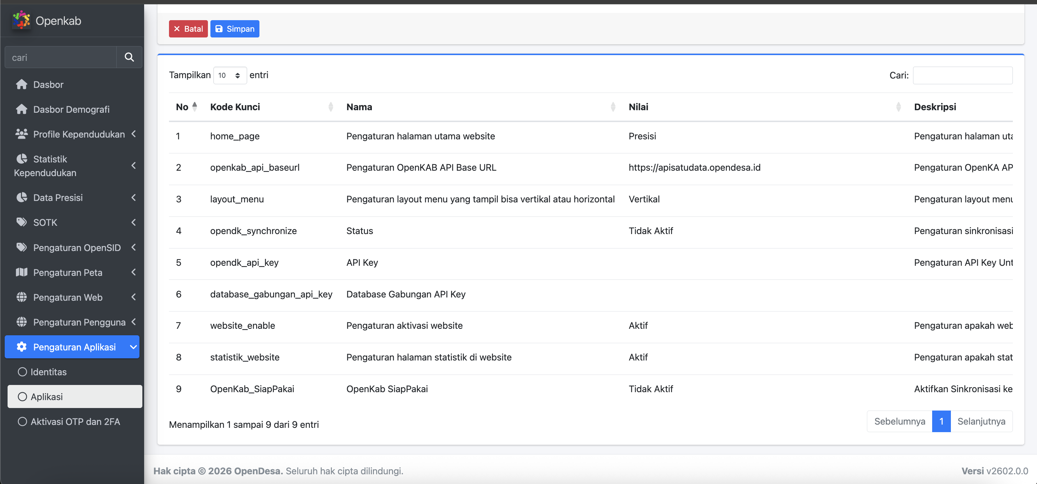
Task: Select the Aplikasi submenu circle
Action: [x=23, y=397]
